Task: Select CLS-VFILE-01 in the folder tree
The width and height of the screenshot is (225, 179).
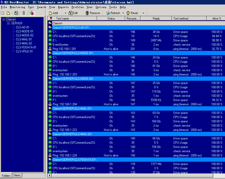Action: 24,51
